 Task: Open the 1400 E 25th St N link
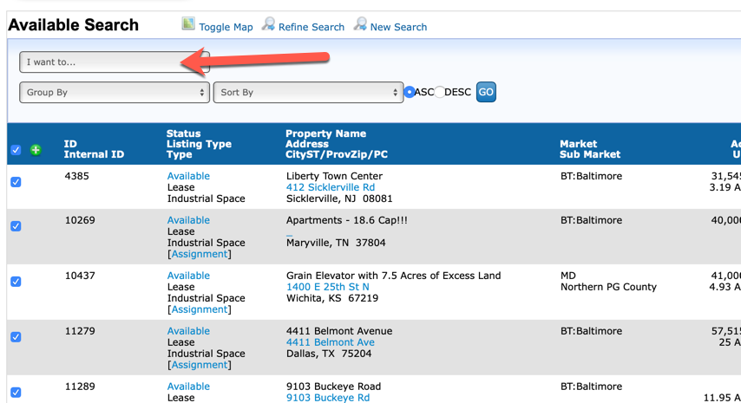[x=327, y=287]
